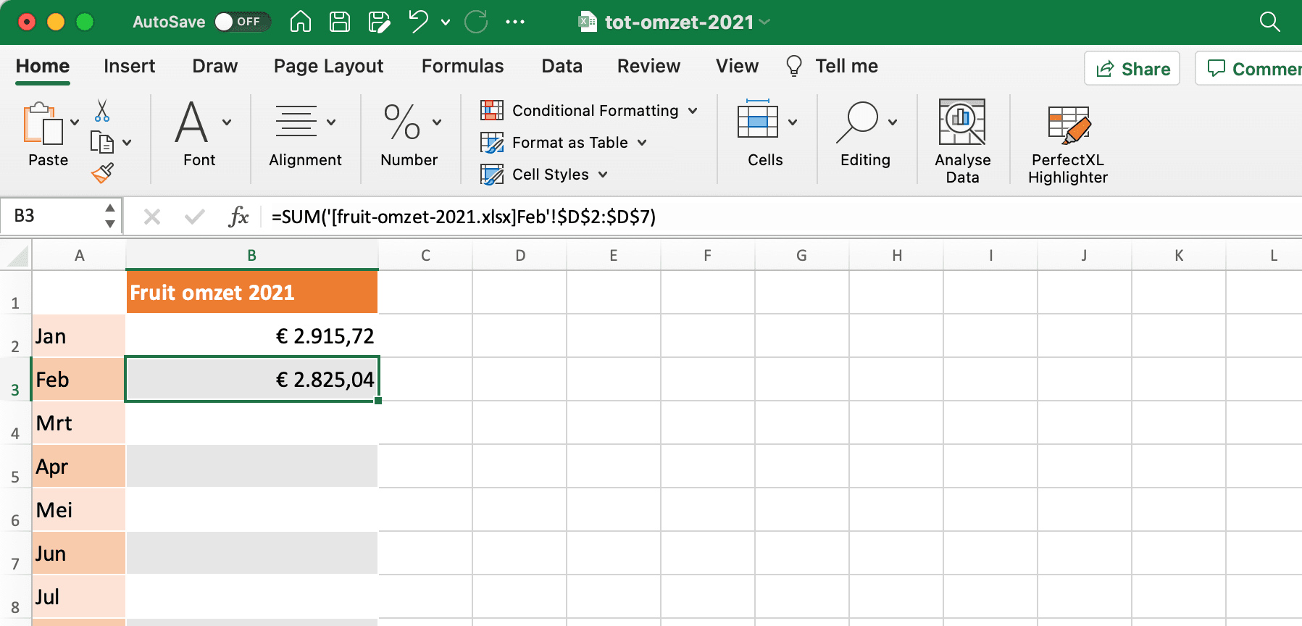The image size is (1302, 626).
Task: Select the Jul cell
Action: pyautogui.click(x=79, y=596)
